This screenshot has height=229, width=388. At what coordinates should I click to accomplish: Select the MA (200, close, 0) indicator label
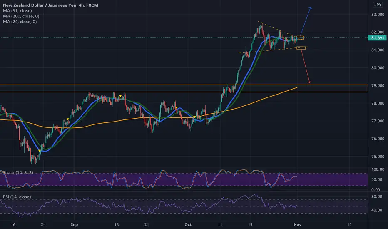[21, 16]
